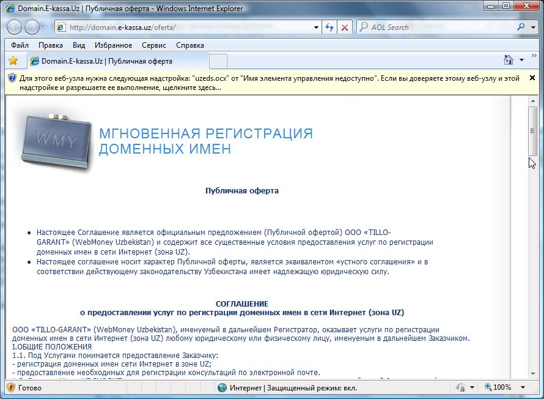The width and height of the screenshot is (544, 399).
Task: Click the red Stop loading icon
Action: (x=345, y=27)
